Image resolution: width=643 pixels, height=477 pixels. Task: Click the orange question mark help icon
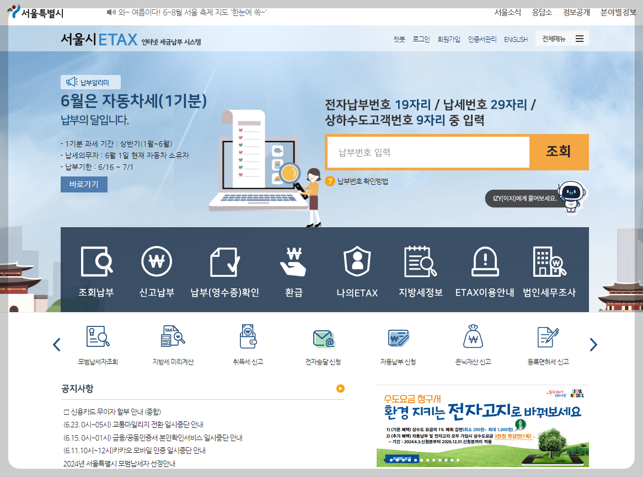click(330, 181)
